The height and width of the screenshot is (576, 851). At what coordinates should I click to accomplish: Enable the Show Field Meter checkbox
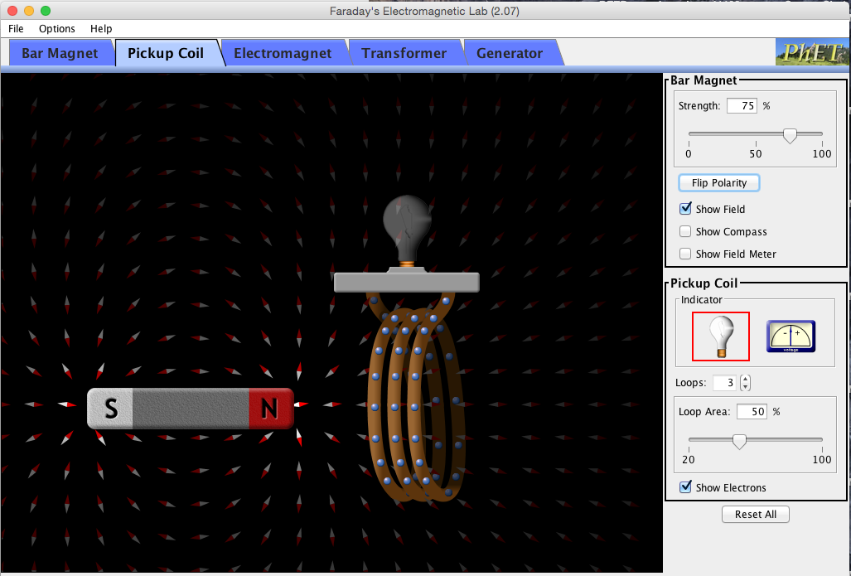coord(685,254)
